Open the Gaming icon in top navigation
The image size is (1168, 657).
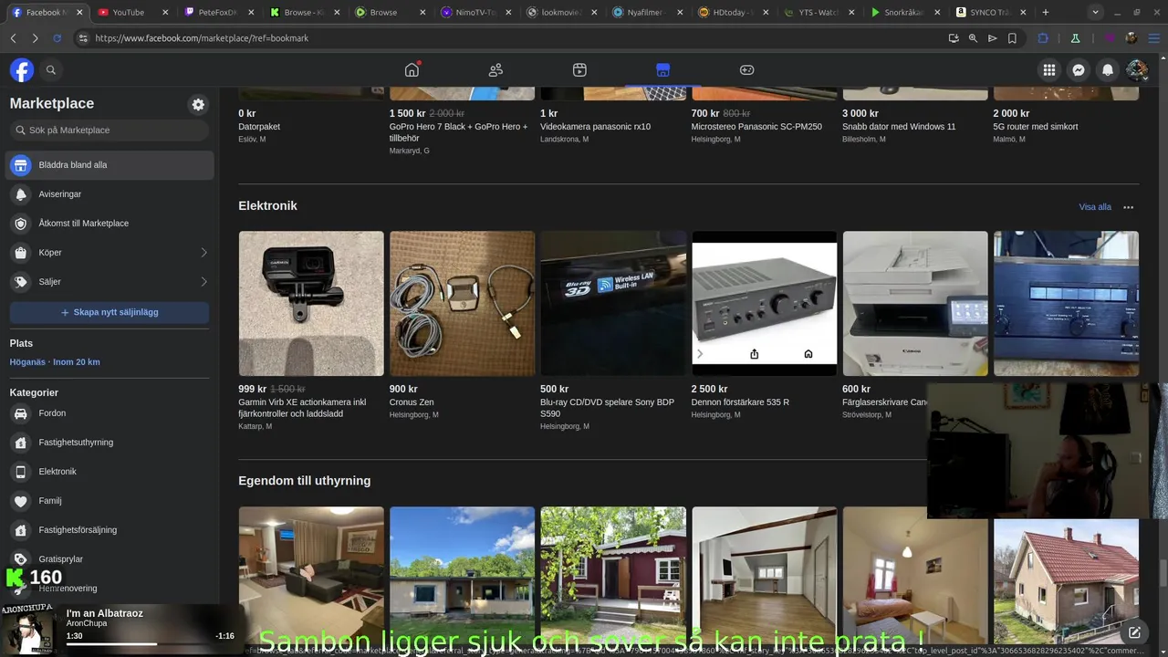click(746, 70)
